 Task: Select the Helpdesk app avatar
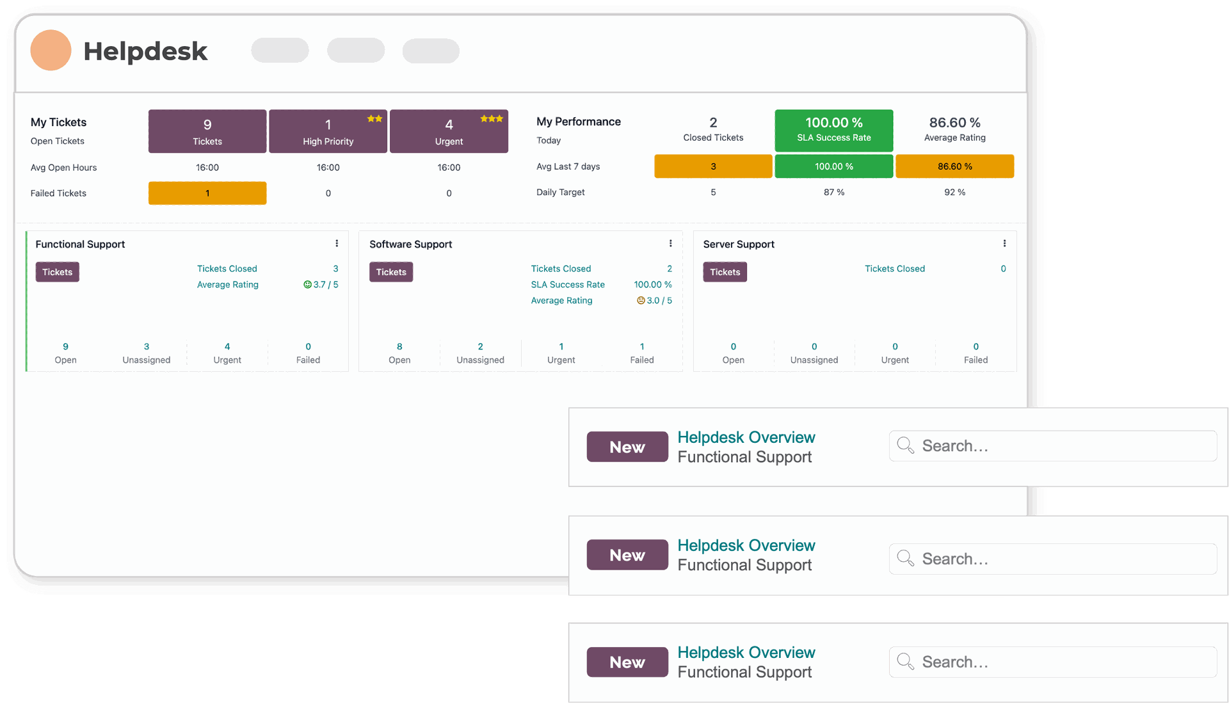tap(51, 50)
